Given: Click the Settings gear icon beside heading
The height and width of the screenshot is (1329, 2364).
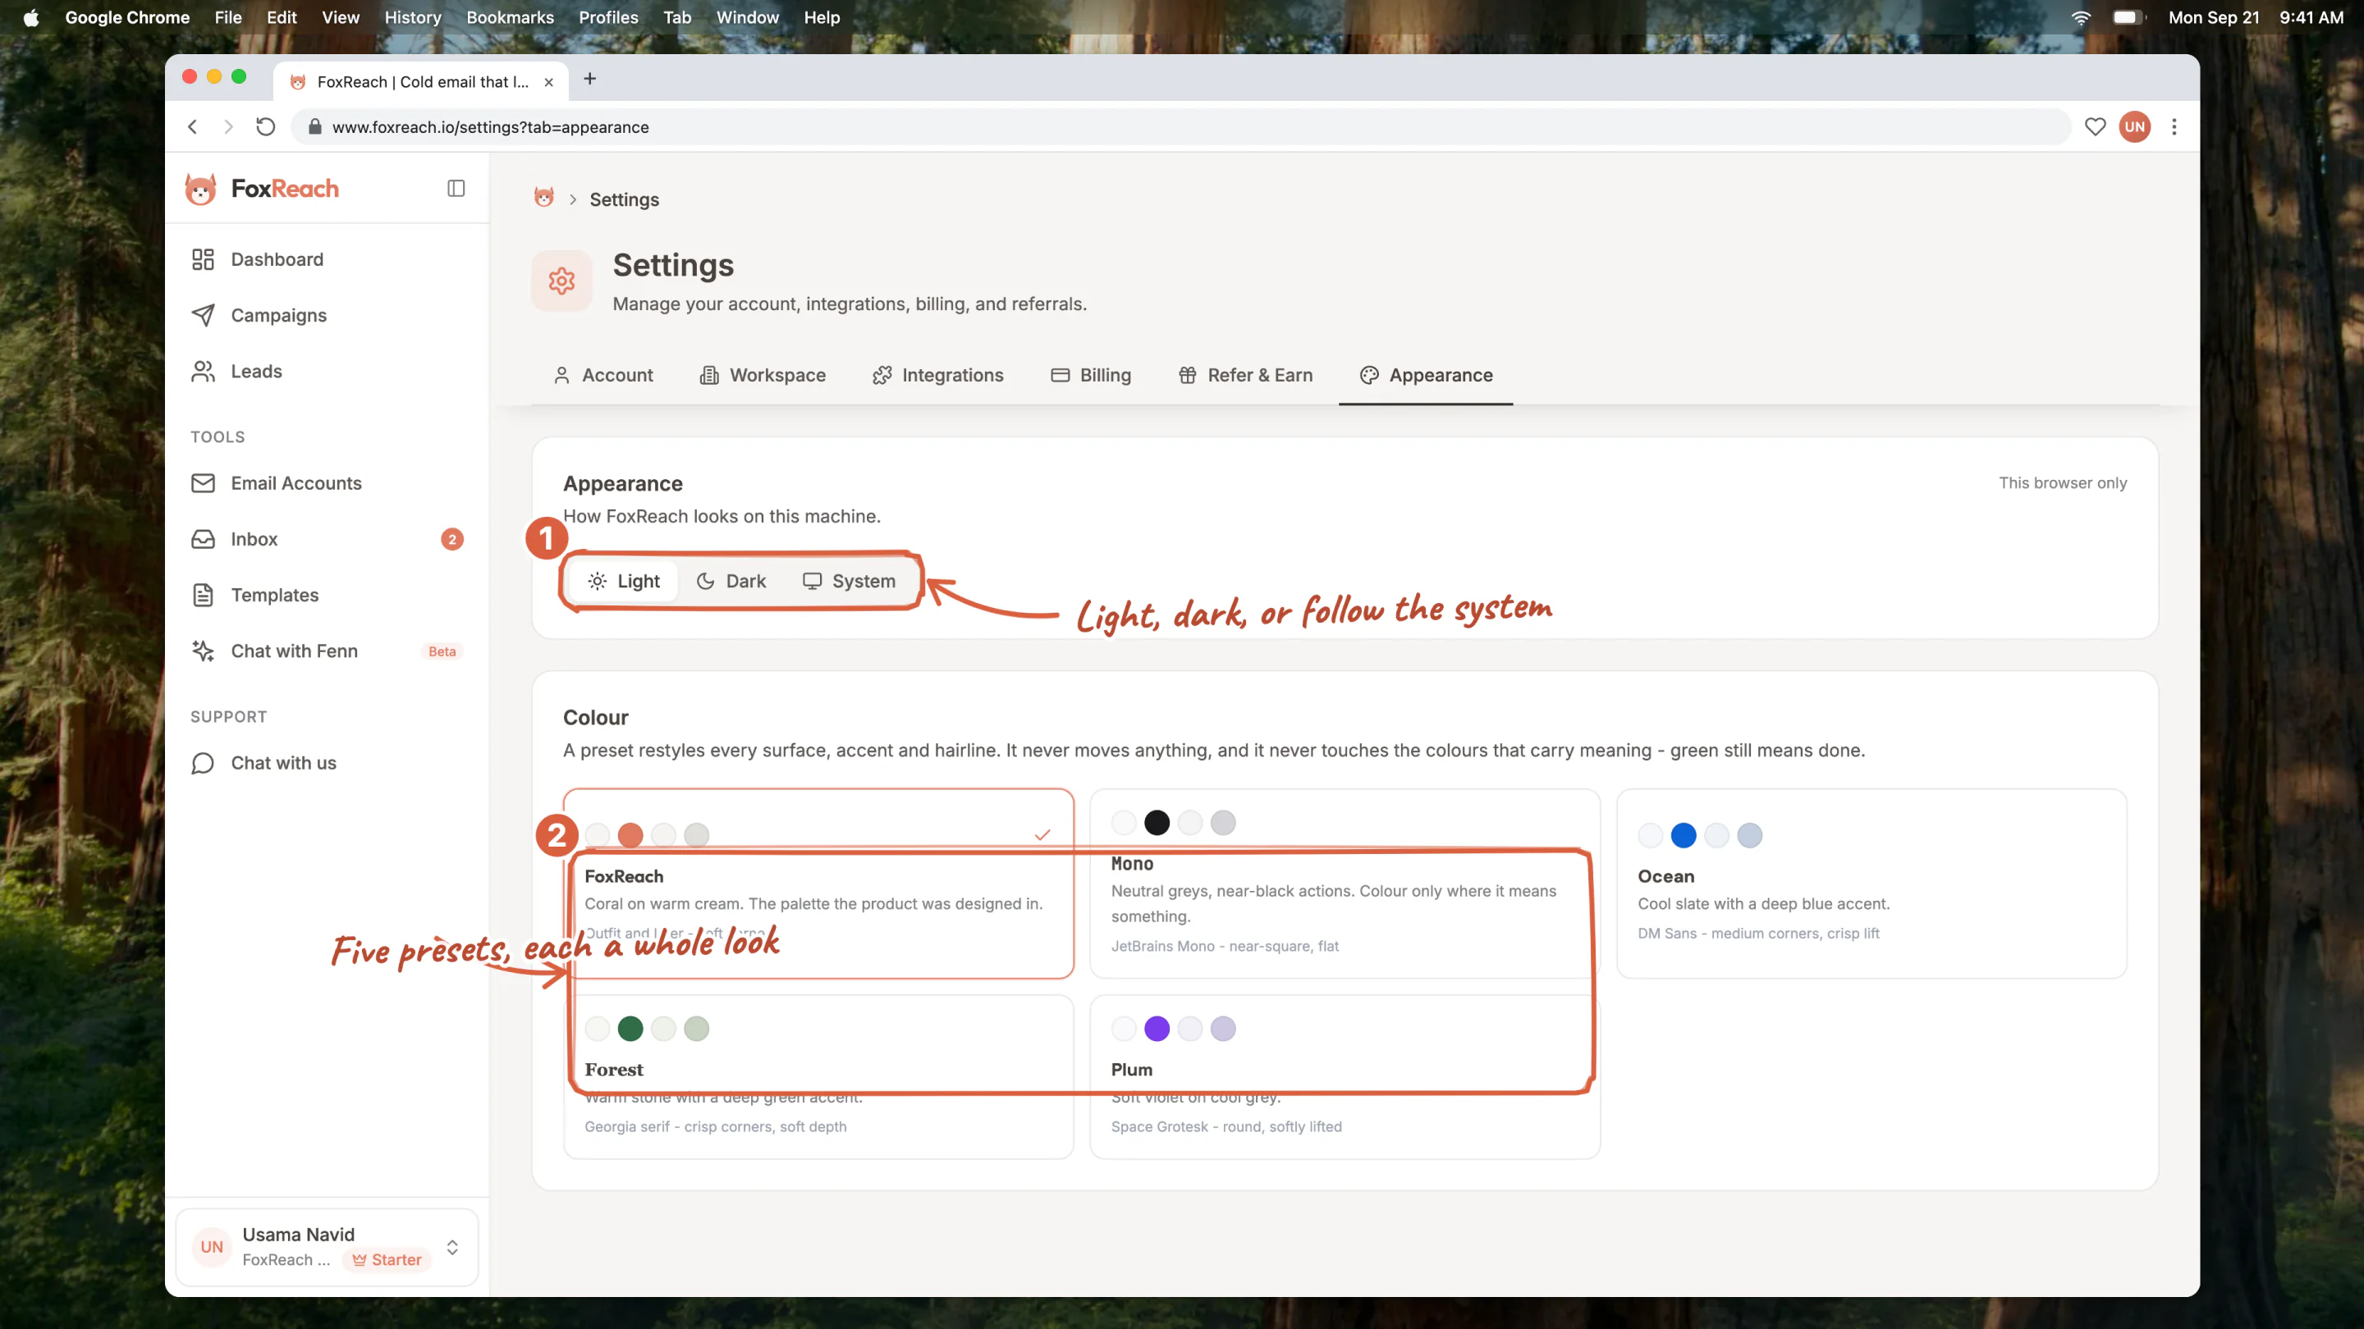Looking at the screenshot, I should tap(561, 281).
